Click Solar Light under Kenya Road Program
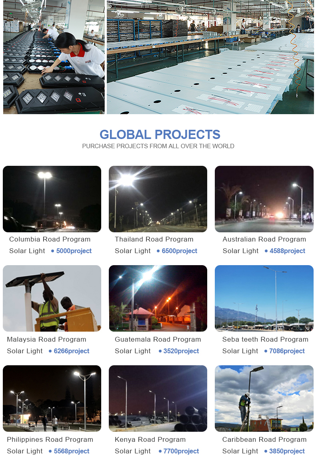Screen dimensions: 316x461 pos(133,451)
